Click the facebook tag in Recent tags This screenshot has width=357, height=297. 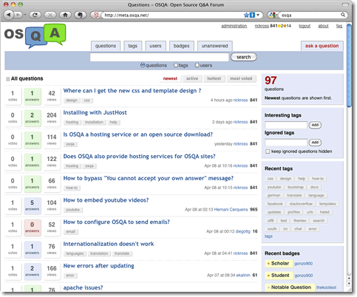pyautogui.click(x=275, y=204)
